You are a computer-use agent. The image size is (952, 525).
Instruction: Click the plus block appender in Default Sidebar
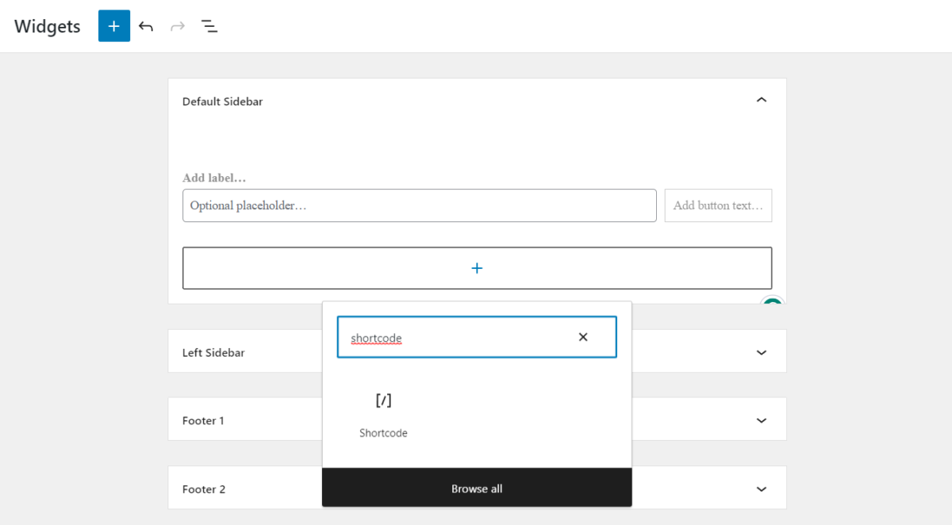point(477,268)
